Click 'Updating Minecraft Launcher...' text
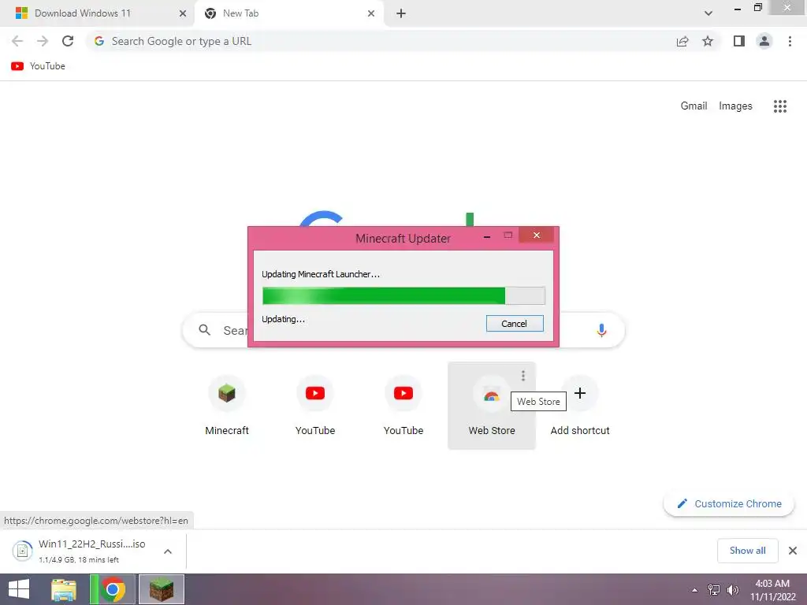The width and height of the screenshot is (807, 605). [321, 274]
